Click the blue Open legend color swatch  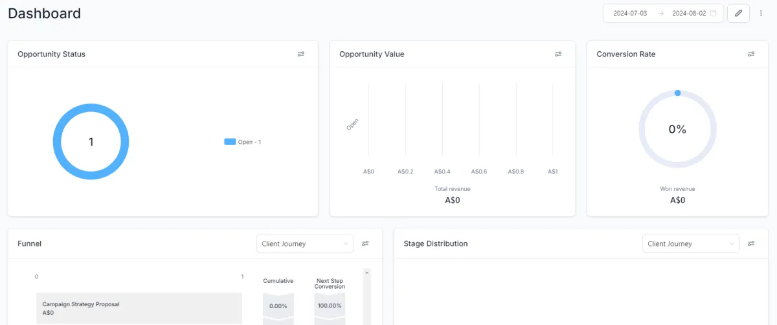tap(230, 142)
